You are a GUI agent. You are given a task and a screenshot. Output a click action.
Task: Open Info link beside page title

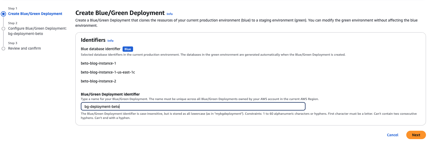170,14
